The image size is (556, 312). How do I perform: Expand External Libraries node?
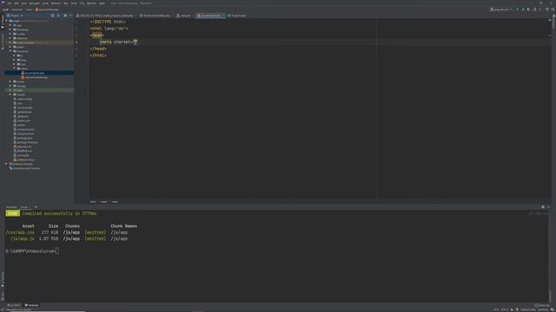6,164
